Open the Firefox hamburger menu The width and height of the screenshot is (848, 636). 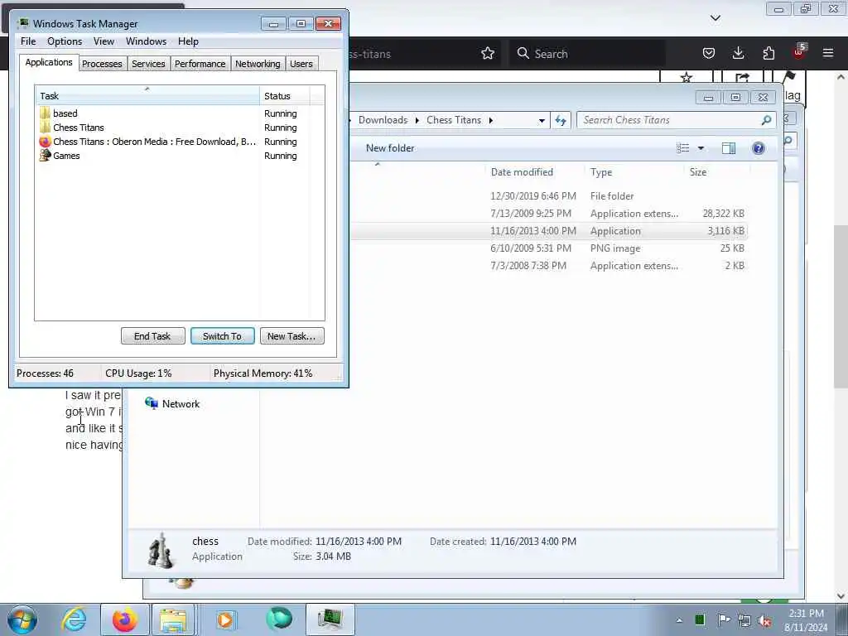point(828,53)
